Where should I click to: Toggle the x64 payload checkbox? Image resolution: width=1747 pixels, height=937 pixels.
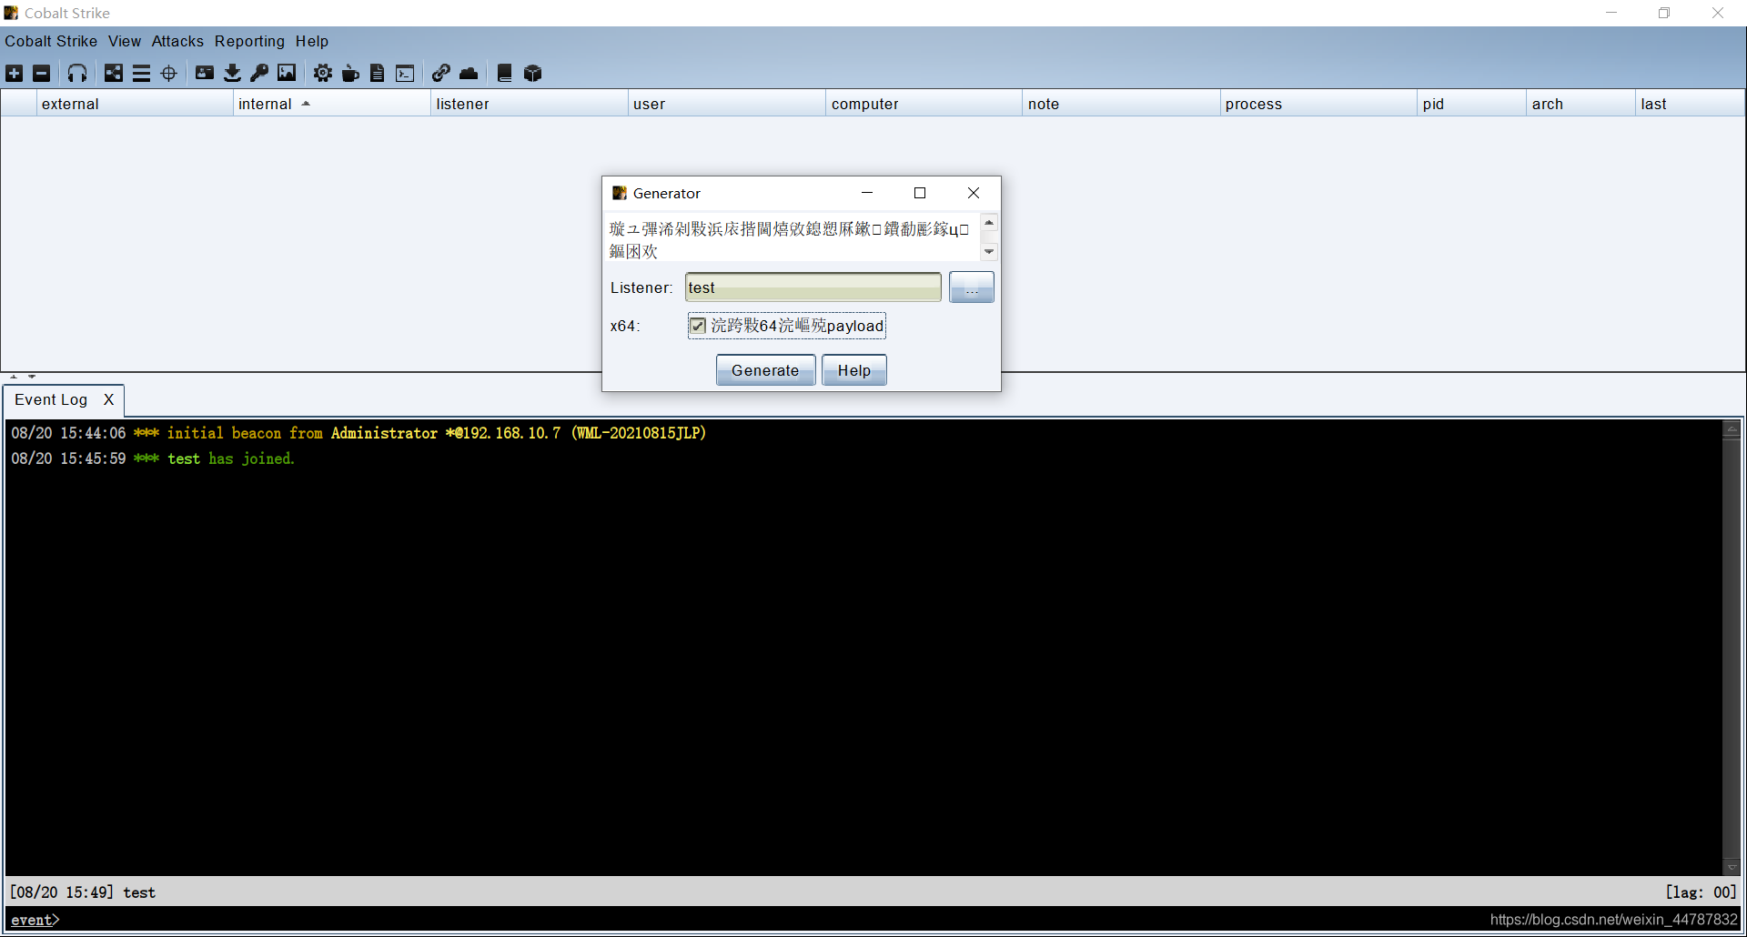pyautogui.click(x=698, y=326)
